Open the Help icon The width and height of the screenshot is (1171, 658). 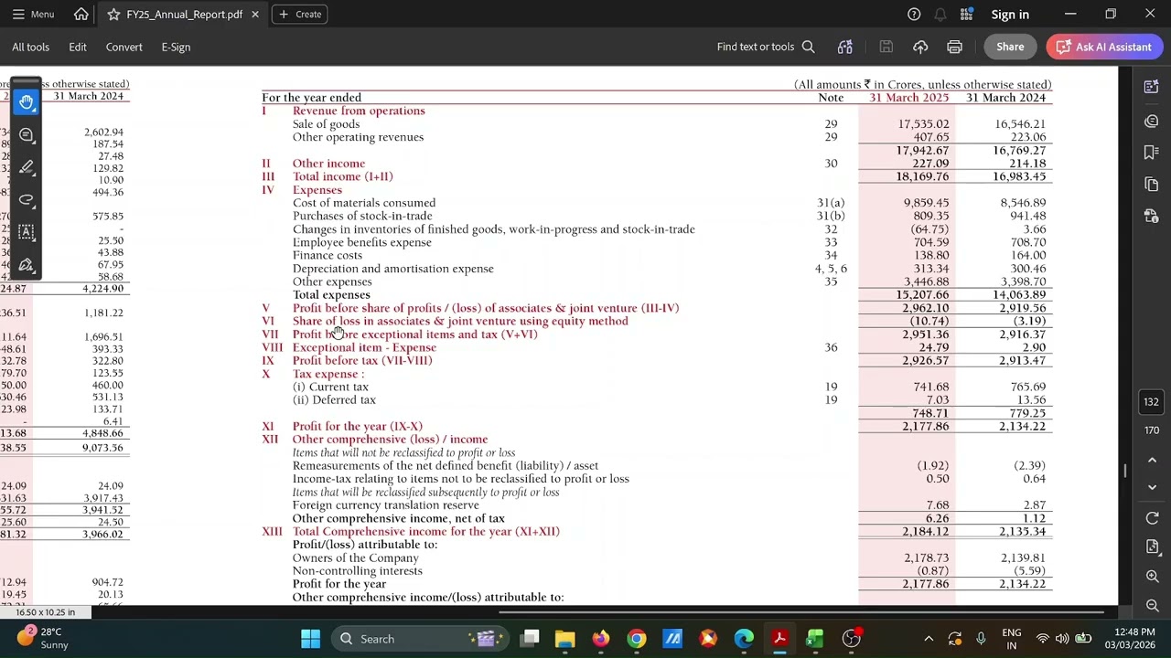914,15
